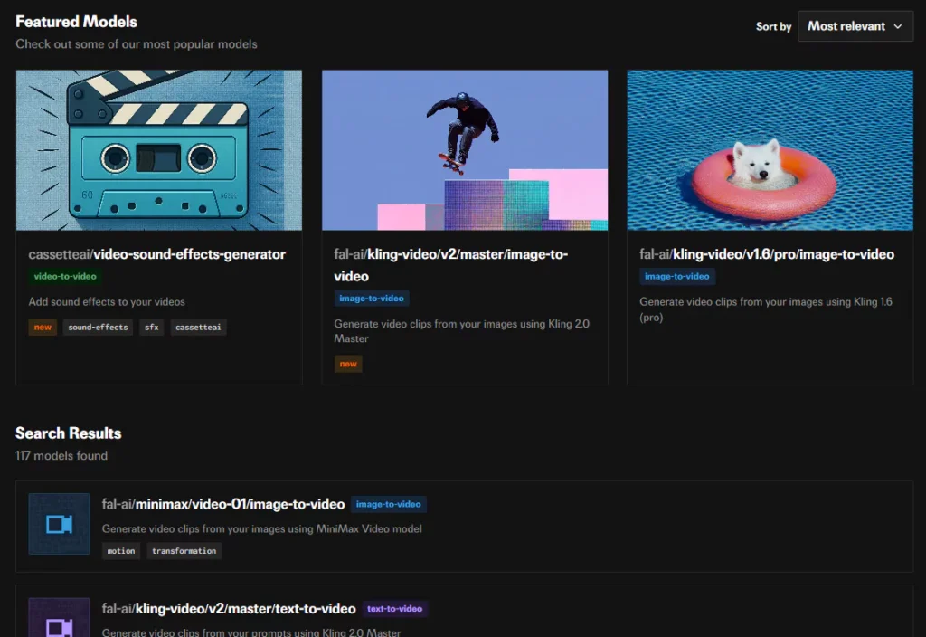The width and height of the screenshot is (926, 637).
Task: Click the green video-to-video category tag
Action: pyautogui.click(x=66, y=277)
